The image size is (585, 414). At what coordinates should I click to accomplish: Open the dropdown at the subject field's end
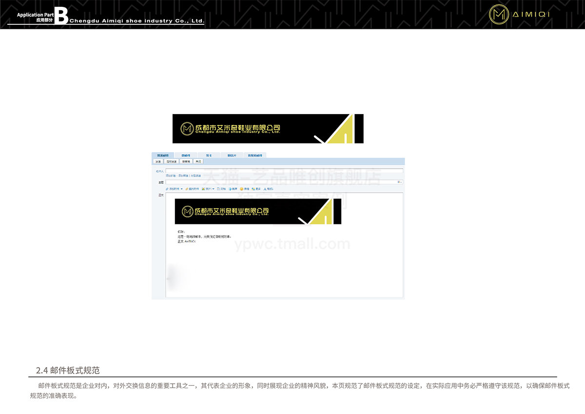click(x=400, y=182)
